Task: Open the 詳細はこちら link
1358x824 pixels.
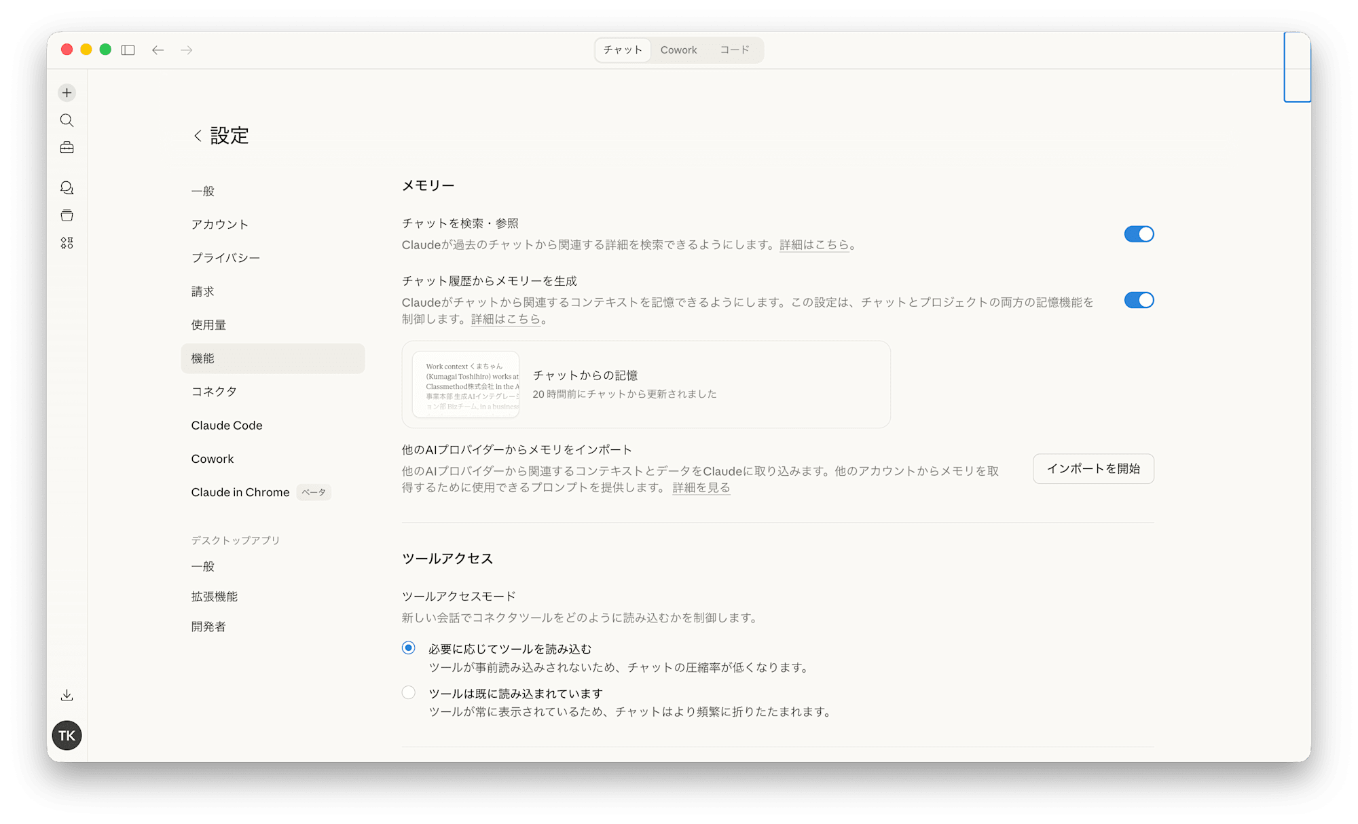Action: tap(813, 245)
